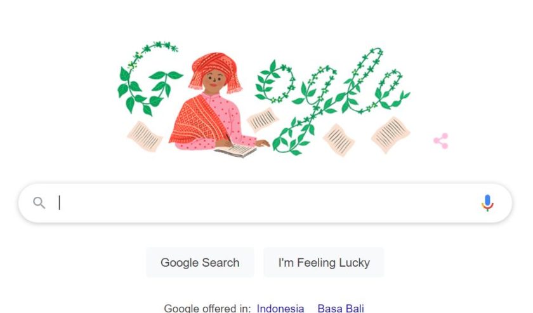This screenshot has height=313, width=533.
Task: Click the leafy wreath o next to woman
Action: coord(275,82)
